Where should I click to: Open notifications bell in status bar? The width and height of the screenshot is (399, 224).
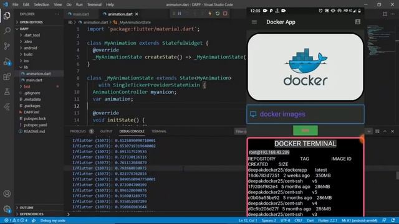(393, 220)
